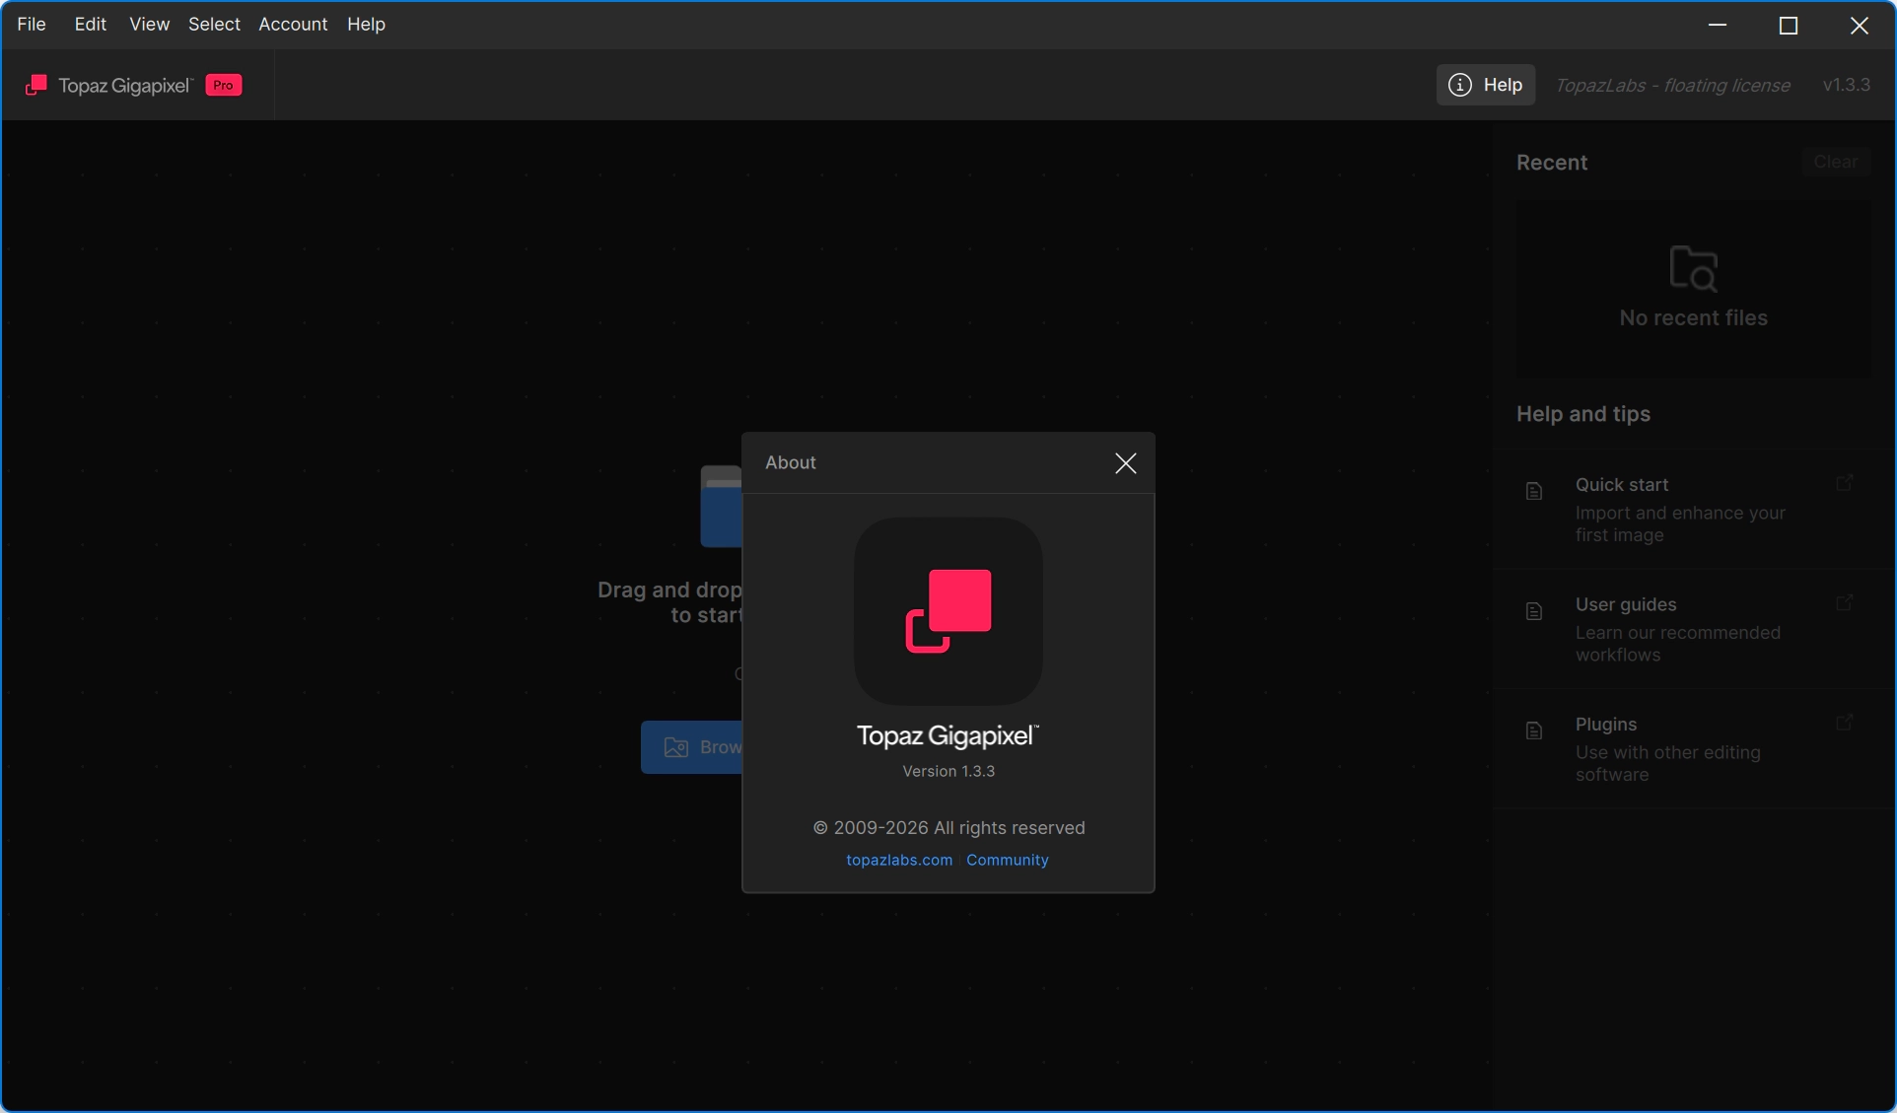Viewport: 1897px width, 1113px height.
Task: Click the Pro badge
Action: click(224, 86)
